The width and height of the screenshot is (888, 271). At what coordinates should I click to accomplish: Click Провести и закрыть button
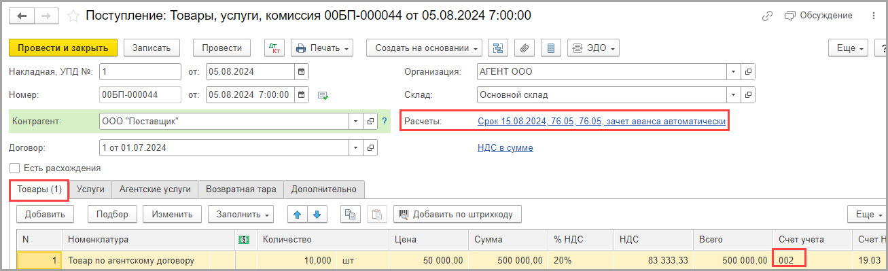pos(63,48)
